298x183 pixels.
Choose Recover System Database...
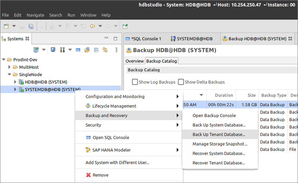[x=220, y=154]
